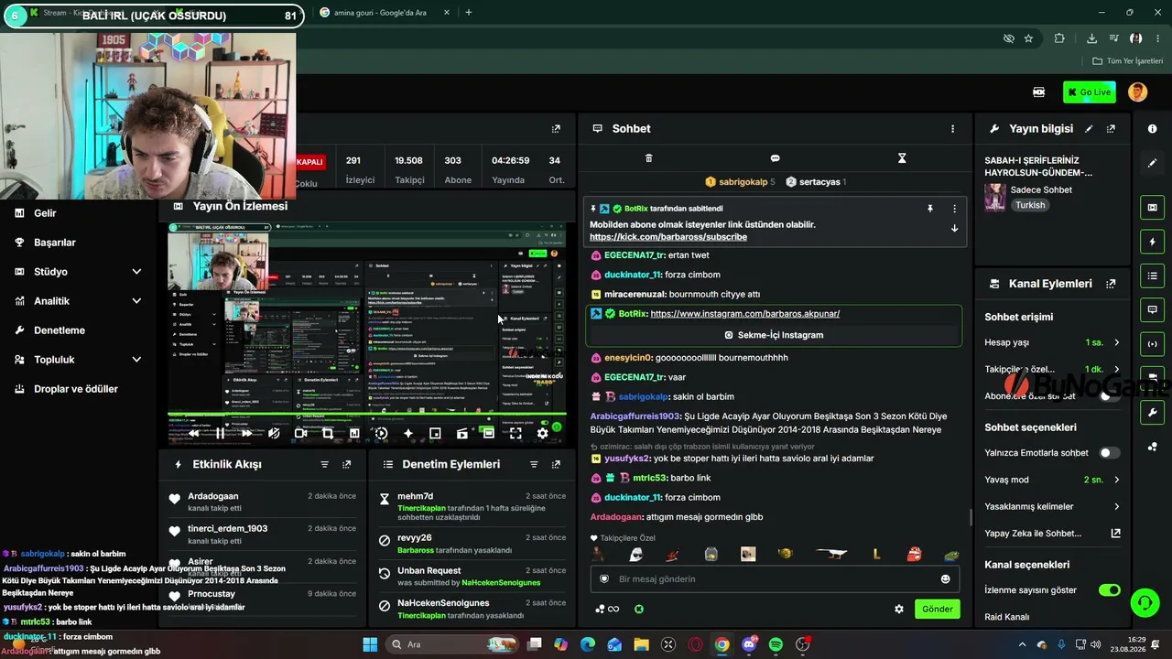Open the BotRix Instagram link
This screenshot has height=659, width=1172.
745,314
